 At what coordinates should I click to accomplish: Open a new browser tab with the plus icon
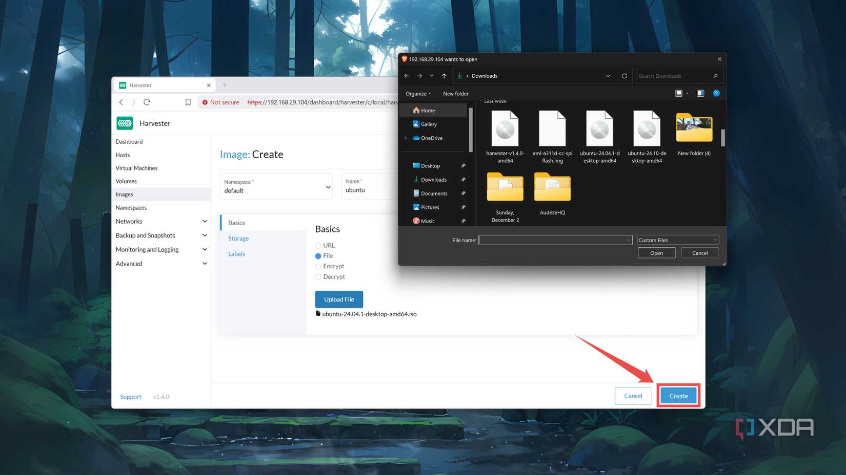[x=225, y=85]
